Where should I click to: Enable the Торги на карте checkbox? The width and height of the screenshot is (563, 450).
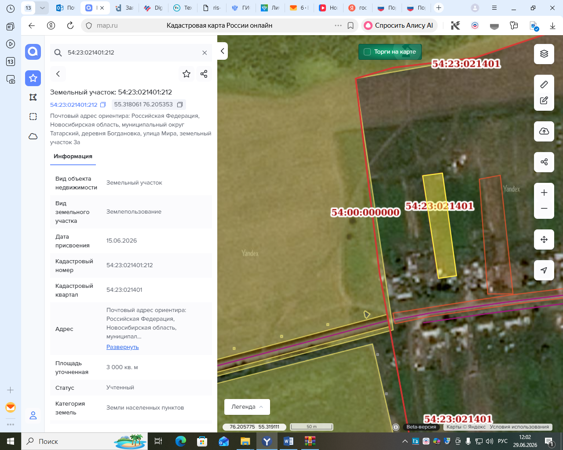pos(367,52)
